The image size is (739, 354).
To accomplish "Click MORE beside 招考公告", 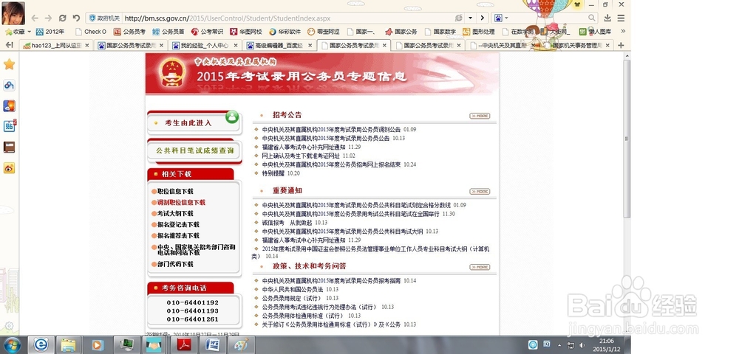I will (x=480, y=116).
